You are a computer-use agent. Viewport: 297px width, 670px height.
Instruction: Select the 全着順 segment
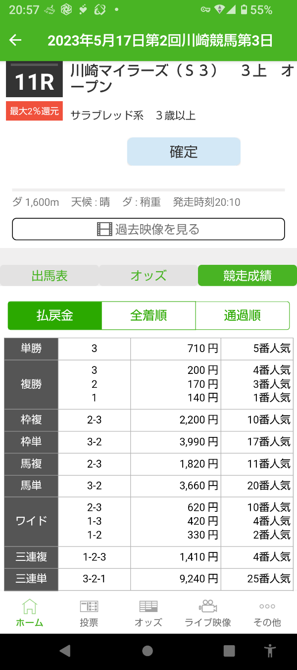click(x=148, y=315)
